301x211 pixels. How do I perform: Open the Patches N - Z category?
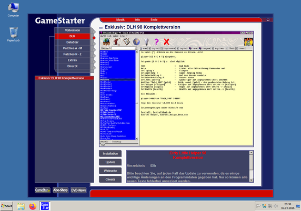[x=73, y=54]
